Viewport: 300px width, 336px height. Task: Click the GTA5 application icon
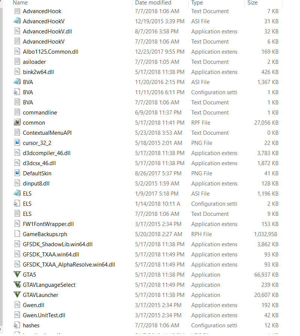click(17, 275)
